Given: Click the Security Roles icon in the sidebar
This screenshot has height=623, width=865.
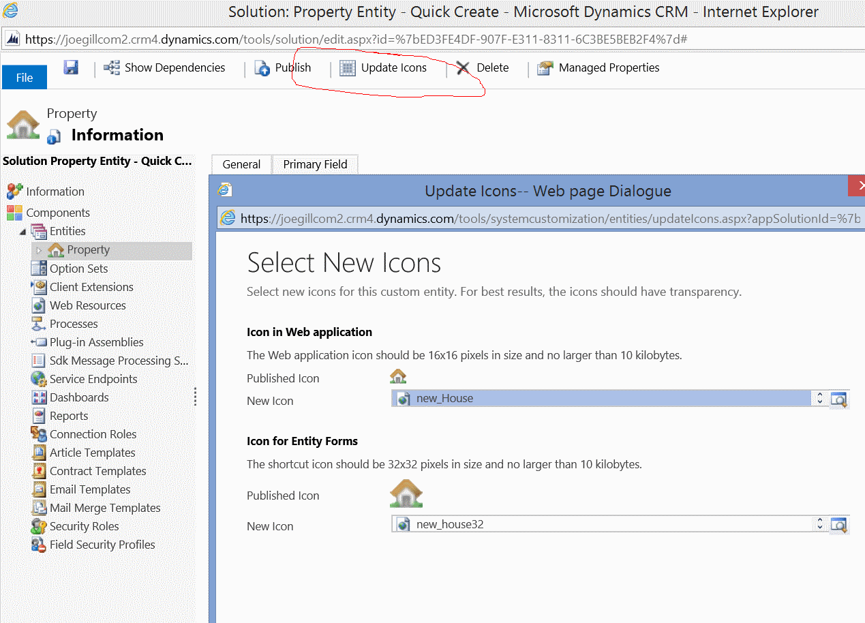Looking at the screenshot, I should [40, 526].
